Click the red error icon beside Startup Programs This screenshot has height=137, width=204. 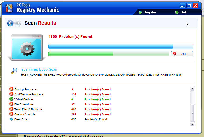pyautogui.click(x=11, y=89)
